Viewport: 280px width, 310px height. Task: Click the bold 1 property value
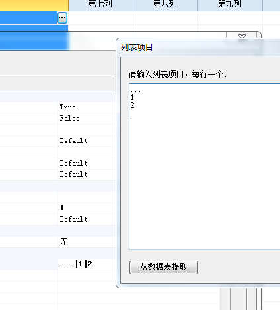(x=62, y=208)
